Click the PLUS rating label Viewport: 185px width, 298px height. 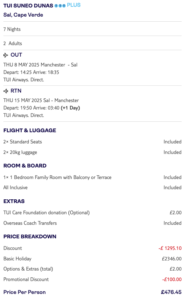[74, 5]
